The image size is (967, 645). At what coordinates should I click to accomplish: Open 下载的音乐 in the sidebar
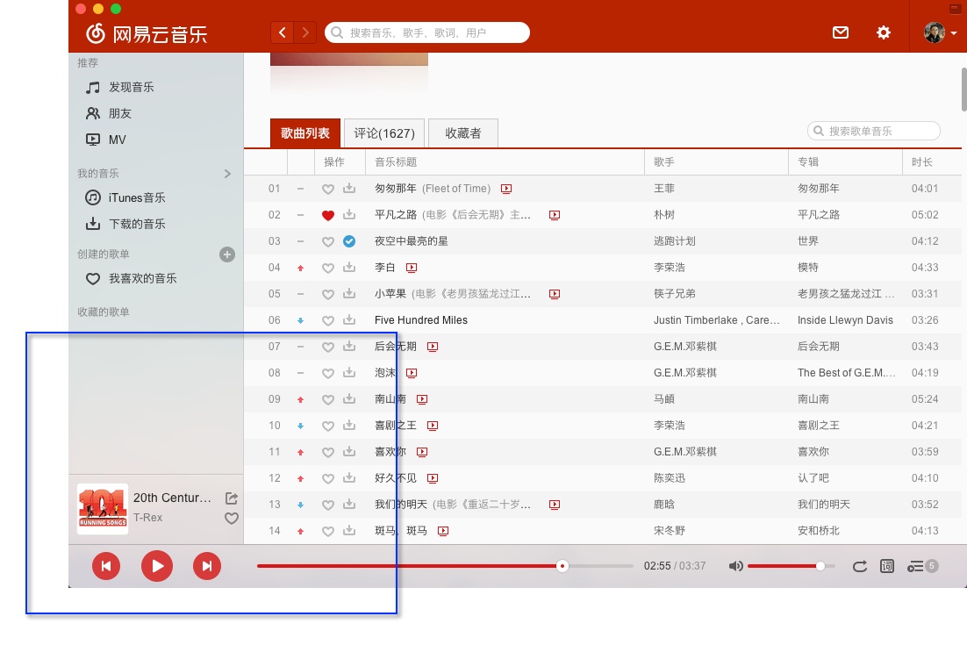(125, 224)
